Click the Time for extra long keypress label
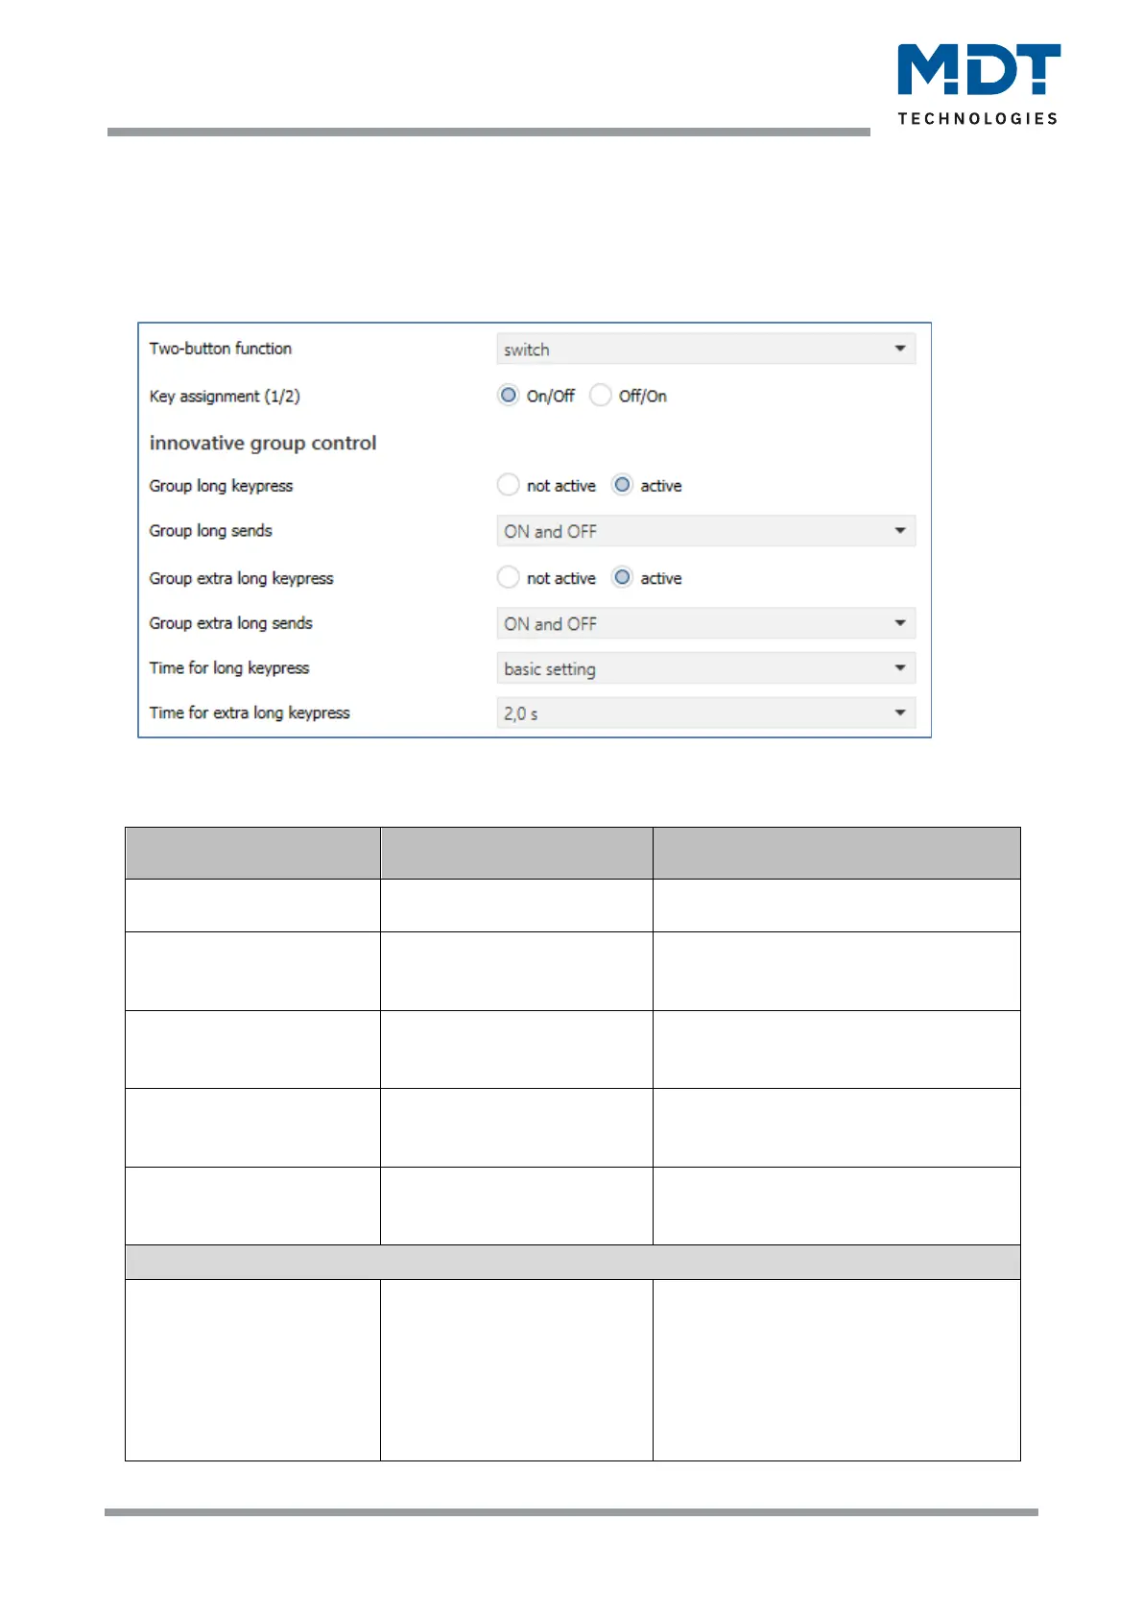This screenshot has height=1617, width=1143. (x=250, y=712)
